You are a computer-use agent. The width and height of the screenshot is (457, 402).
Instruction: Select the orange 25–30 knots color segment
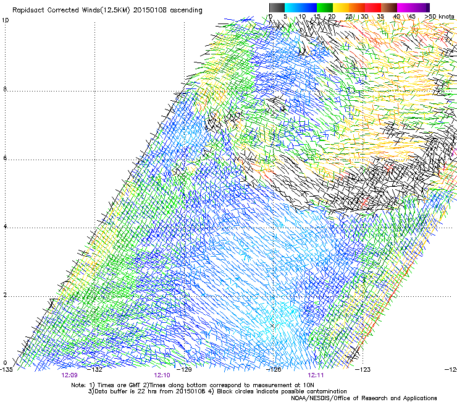(357, 7)
